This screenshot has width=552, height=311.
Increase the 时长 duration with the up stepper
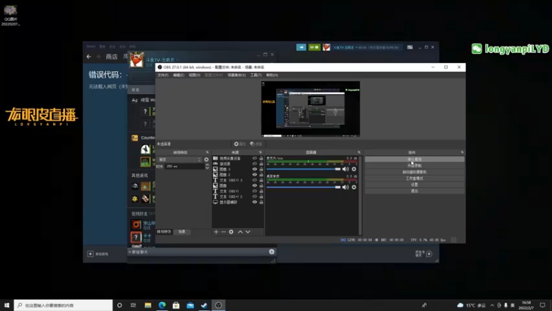click(207, 165)
